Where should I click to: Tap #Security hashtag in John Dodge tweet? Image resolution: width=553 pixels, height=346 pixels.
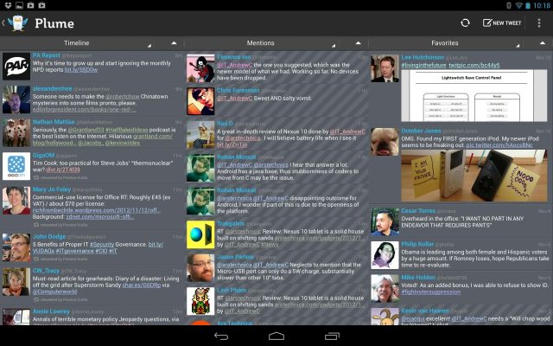[102, 244]
